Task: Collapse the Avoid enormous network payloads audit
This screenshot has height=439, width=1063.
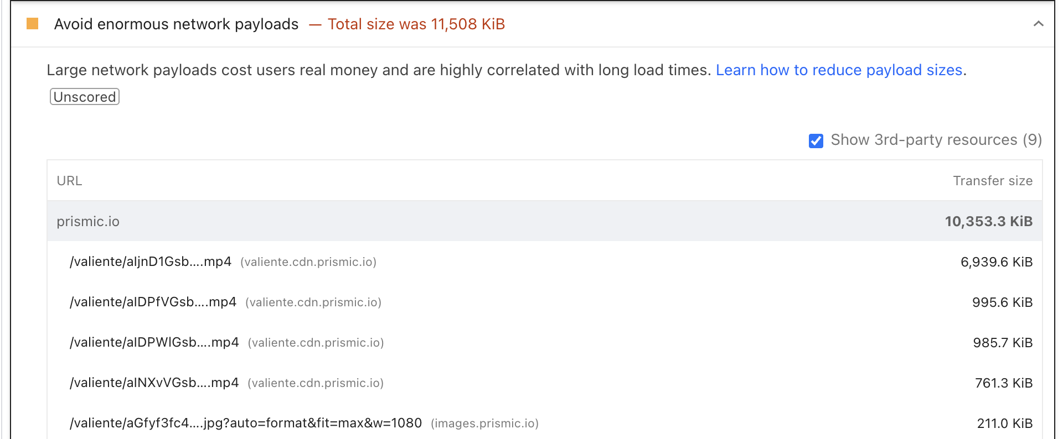Action: (x=1039, y=24)
